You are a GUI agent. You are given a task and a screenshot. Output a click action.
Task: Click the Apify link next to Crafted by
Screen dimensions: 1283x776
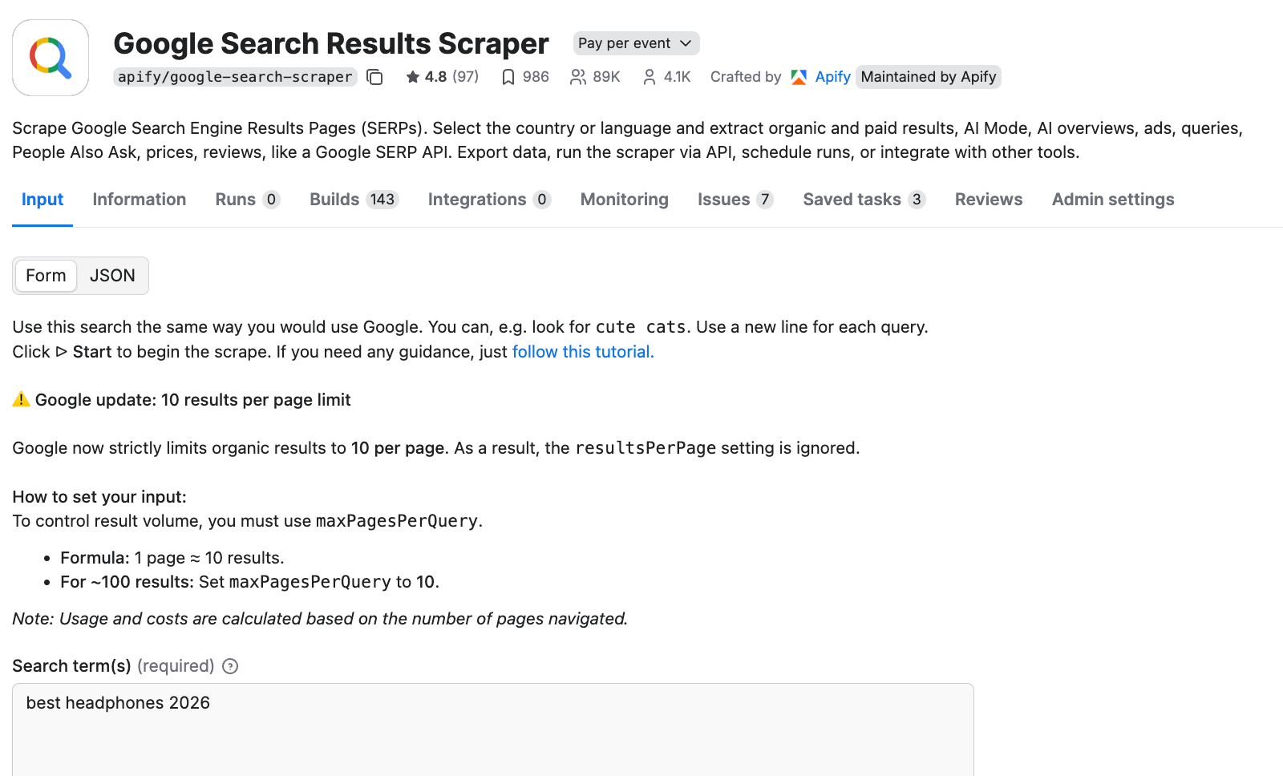(832, 76)
